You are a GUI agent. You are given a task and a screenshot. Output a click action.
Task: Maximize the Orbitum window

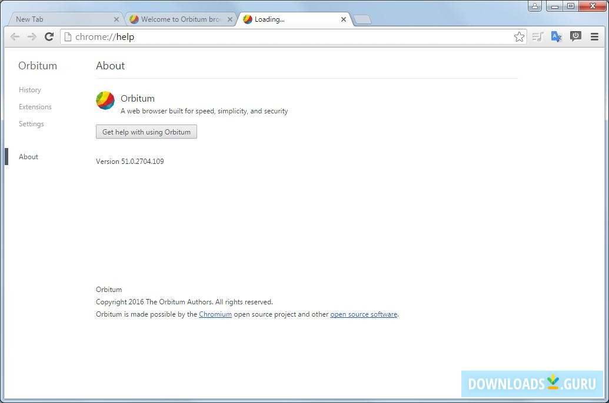click(571, 6)
